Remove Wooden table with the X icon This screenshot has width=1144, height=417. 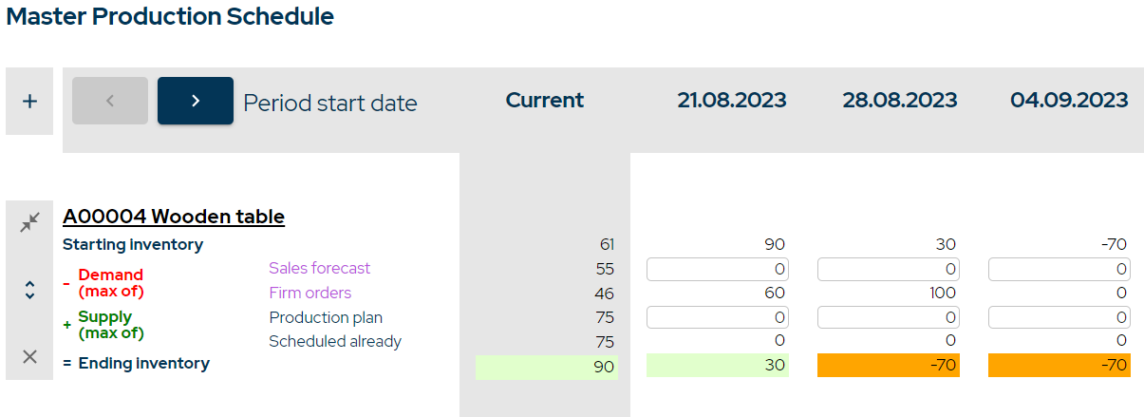point(29,356)
